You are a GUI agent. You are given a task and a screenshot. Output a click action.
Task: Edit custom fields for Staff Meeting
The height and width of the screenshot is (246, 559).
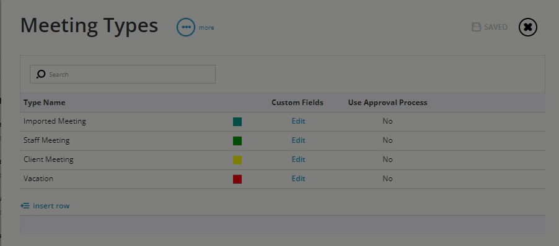[298, 140]
